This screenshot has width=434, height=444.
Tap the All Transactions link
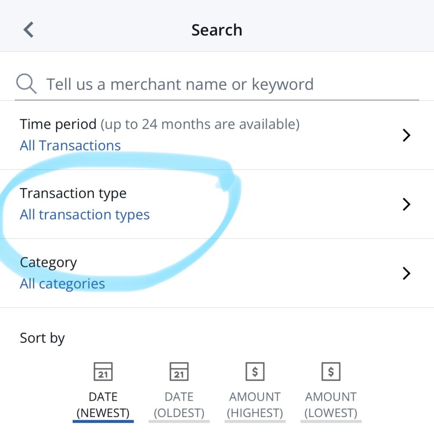coord(70,146)
